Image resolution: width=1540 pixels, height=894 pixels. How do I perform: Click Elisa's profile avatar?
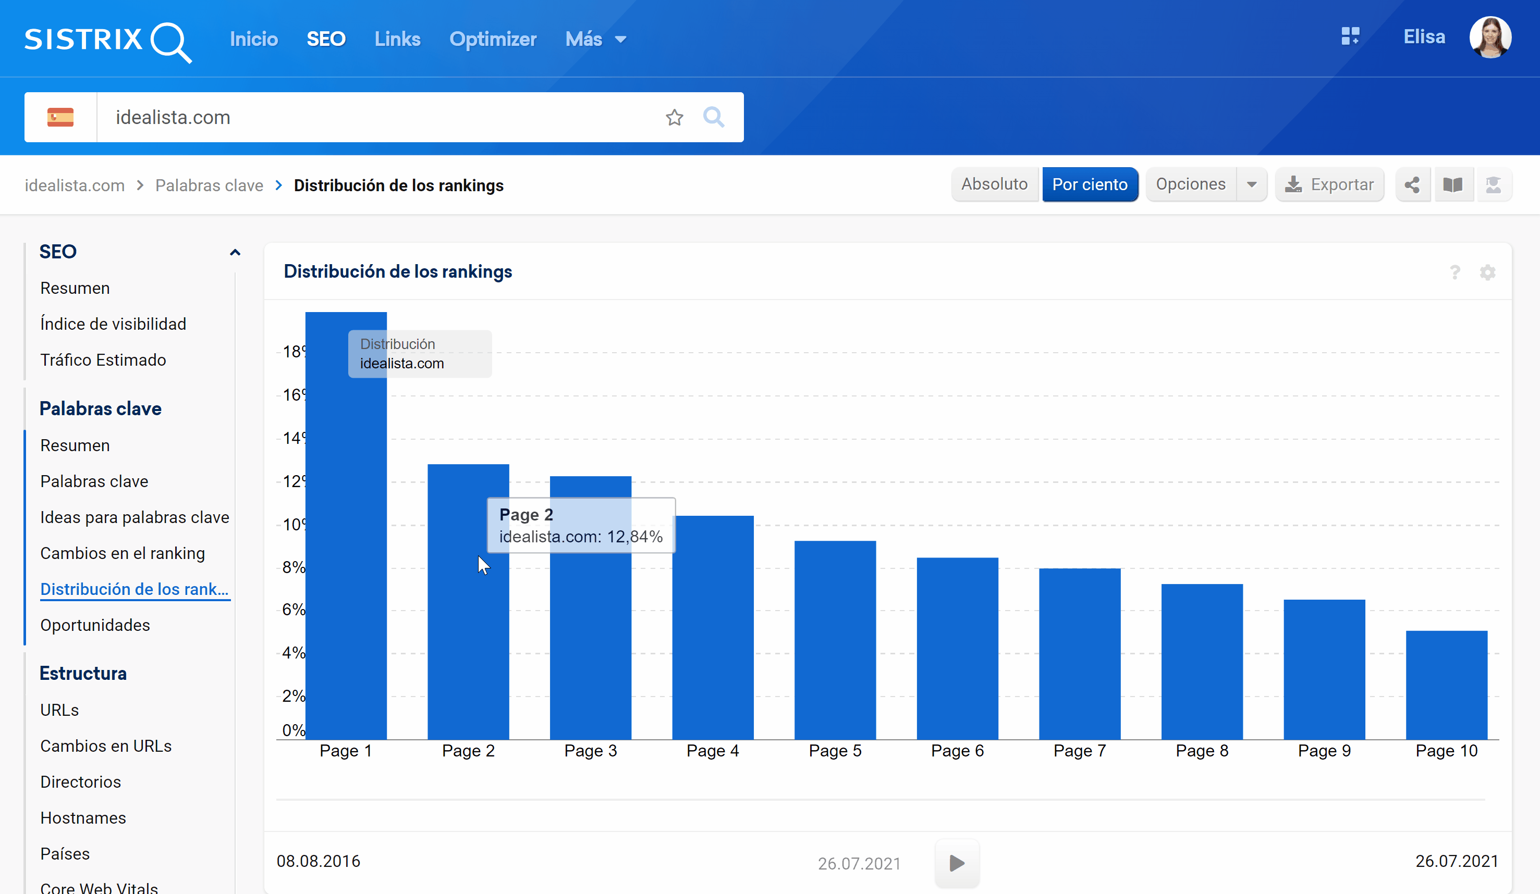pyautogui.click(x=1490, y=36)
